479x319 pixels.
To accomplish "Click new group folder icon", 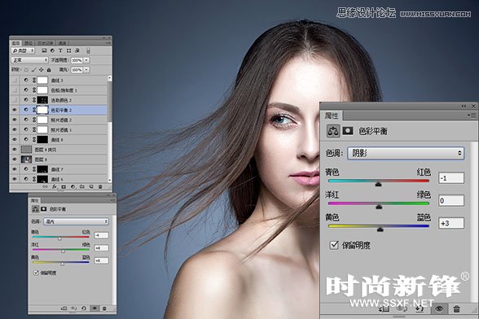I will click(x=81, y=186).
